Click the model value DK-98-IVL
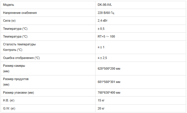187x113 pixels. pyautogui.click(x=105, y=5)
